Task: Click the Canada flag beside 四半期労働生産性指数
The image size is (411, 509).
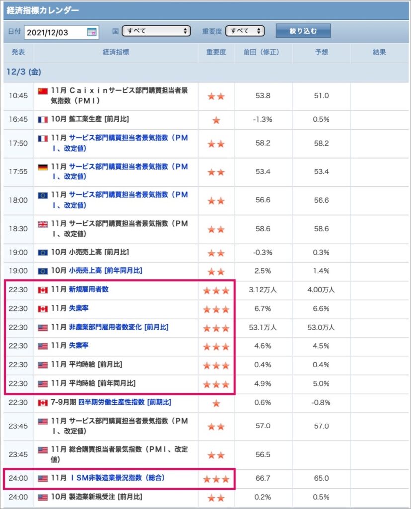Action: coord(43,403)
